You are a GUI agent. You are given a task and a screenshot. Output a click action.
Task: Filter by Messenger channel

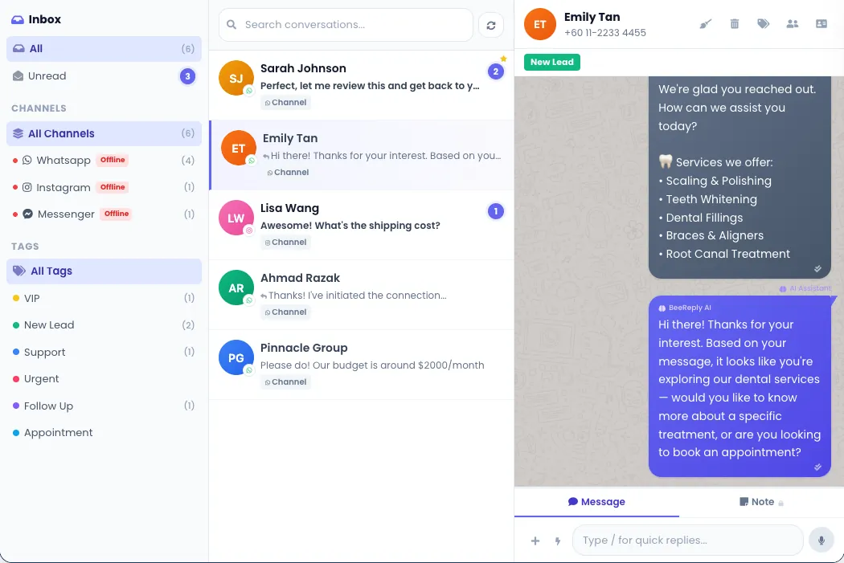click(104, 214)
